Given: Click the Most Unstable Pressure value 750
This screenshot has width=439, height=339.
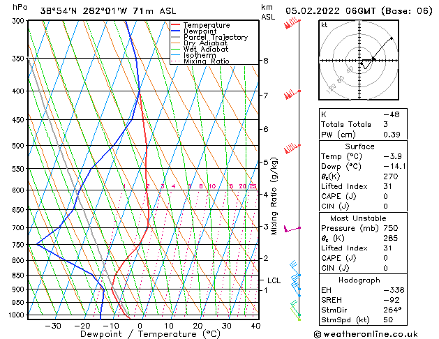Looking at the screenshot, I should 391,228.
